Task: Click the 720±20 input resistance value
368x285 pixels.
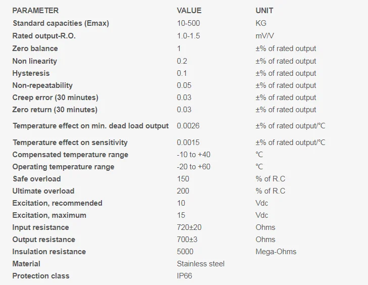Action: coord(189,227)
